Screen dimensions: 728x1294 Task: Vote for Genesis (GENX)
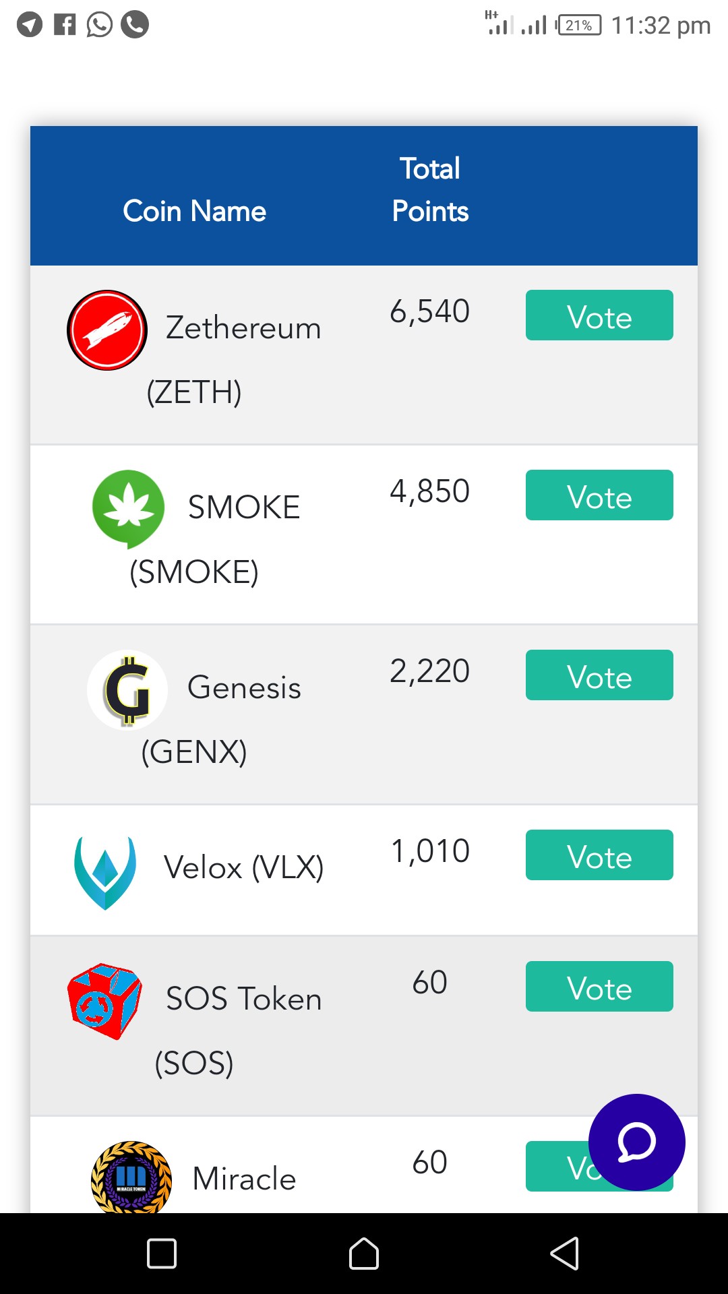coord(599,675)
